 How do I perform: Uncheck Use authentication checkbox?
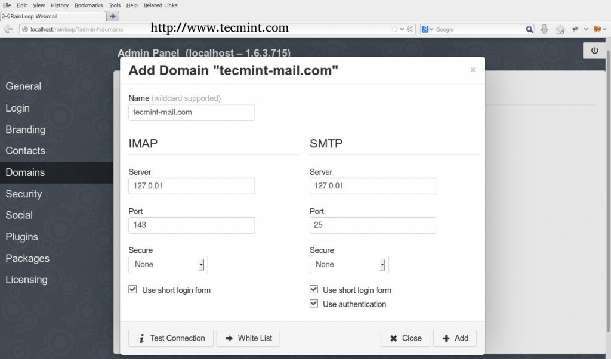pyautogui.click(x=314, y=304)
